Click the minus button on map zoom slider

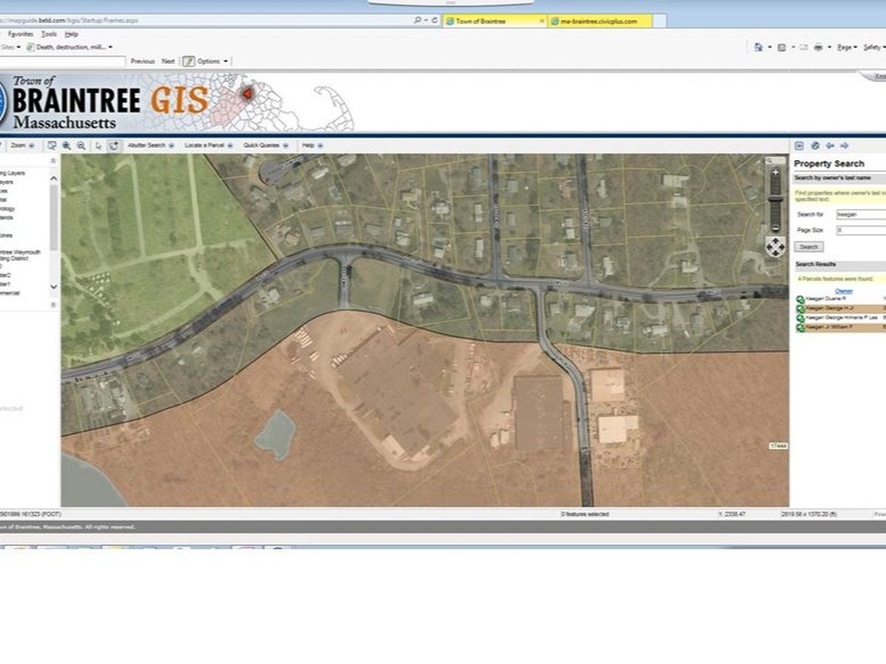click(775, 227)
